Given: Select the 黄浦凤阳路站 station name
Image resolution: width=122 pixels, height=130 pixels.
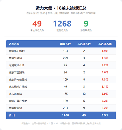Looking at the screenshot, I should pyautogui.click(x=17, y=51).
